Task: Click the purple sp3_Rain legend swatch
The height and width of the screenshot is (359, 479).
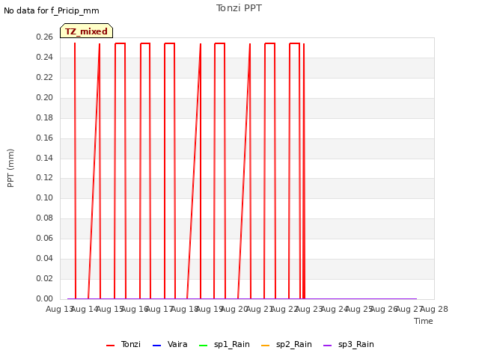Action: pos(328,346)
